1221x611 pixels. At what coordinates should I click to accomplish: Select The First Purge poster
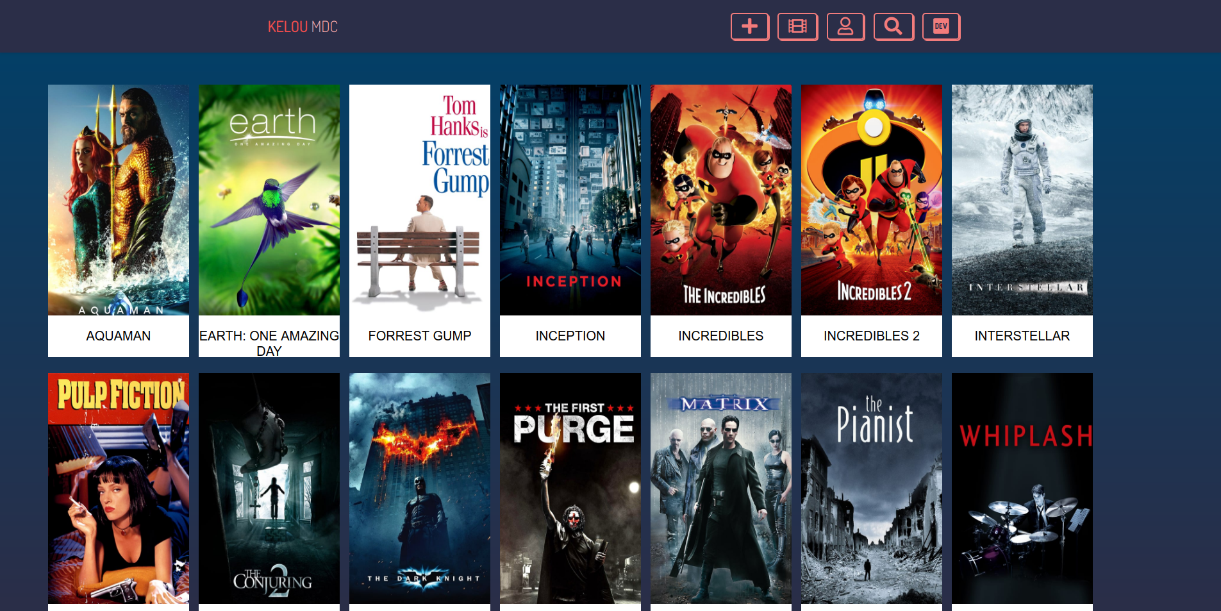pos(570,489)
